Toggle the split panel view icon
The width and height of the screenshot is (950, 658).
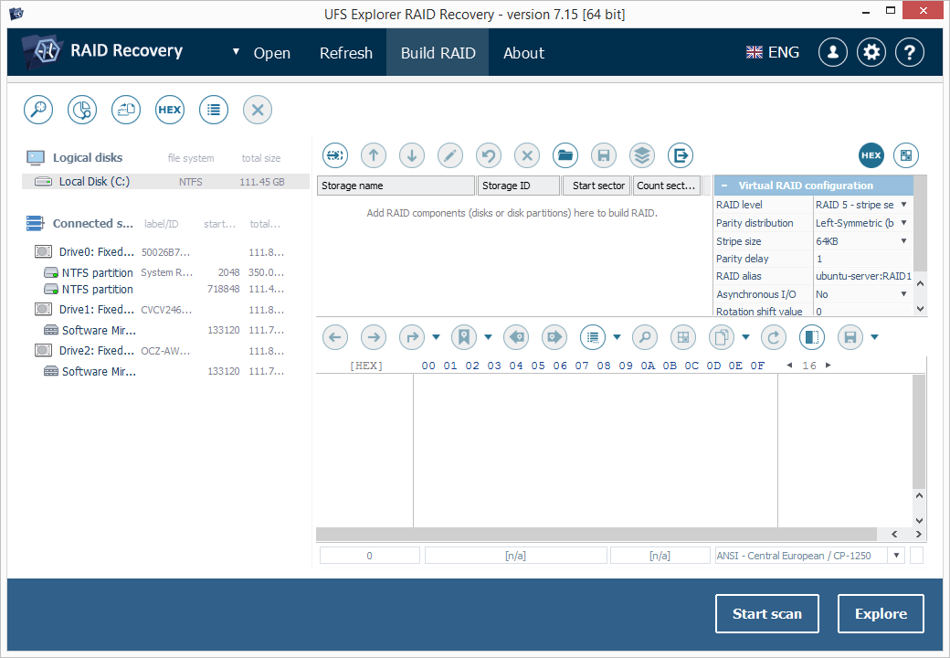[x=812, y=337]
